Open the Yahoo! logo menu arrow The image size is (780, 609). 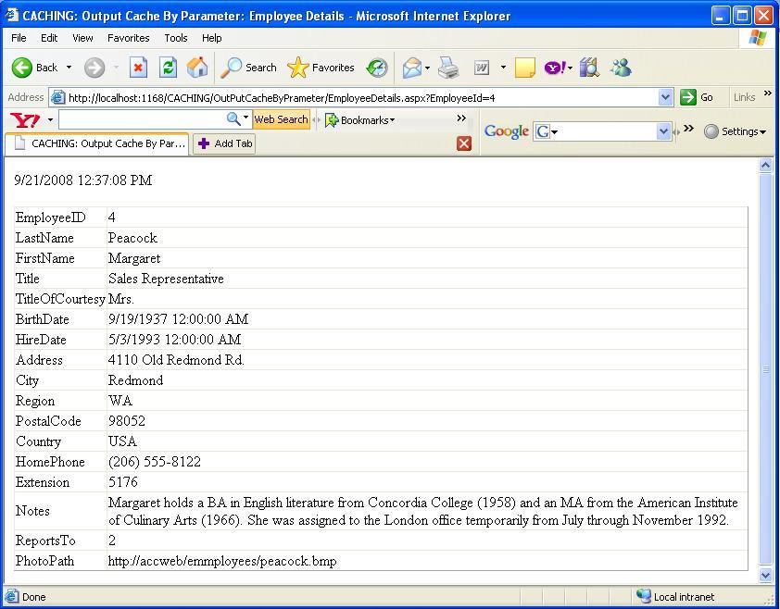(x=50, y=120)
